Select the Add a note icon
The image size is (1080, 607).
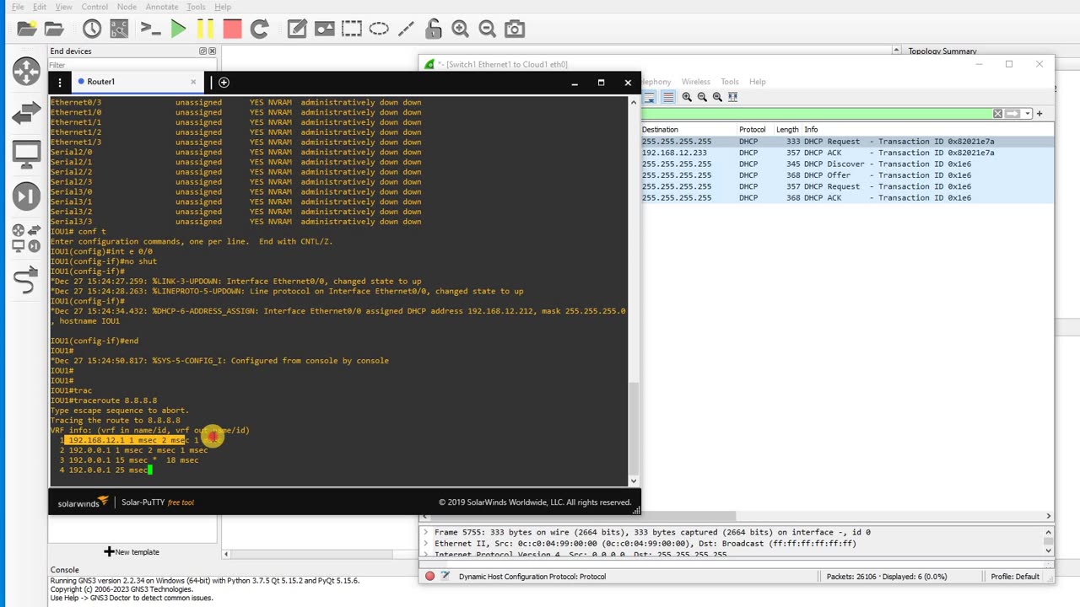[x=297, y=29]
